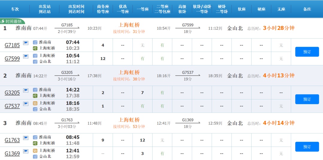Expand the stop list icon beside G7599

tap(26, 56)
